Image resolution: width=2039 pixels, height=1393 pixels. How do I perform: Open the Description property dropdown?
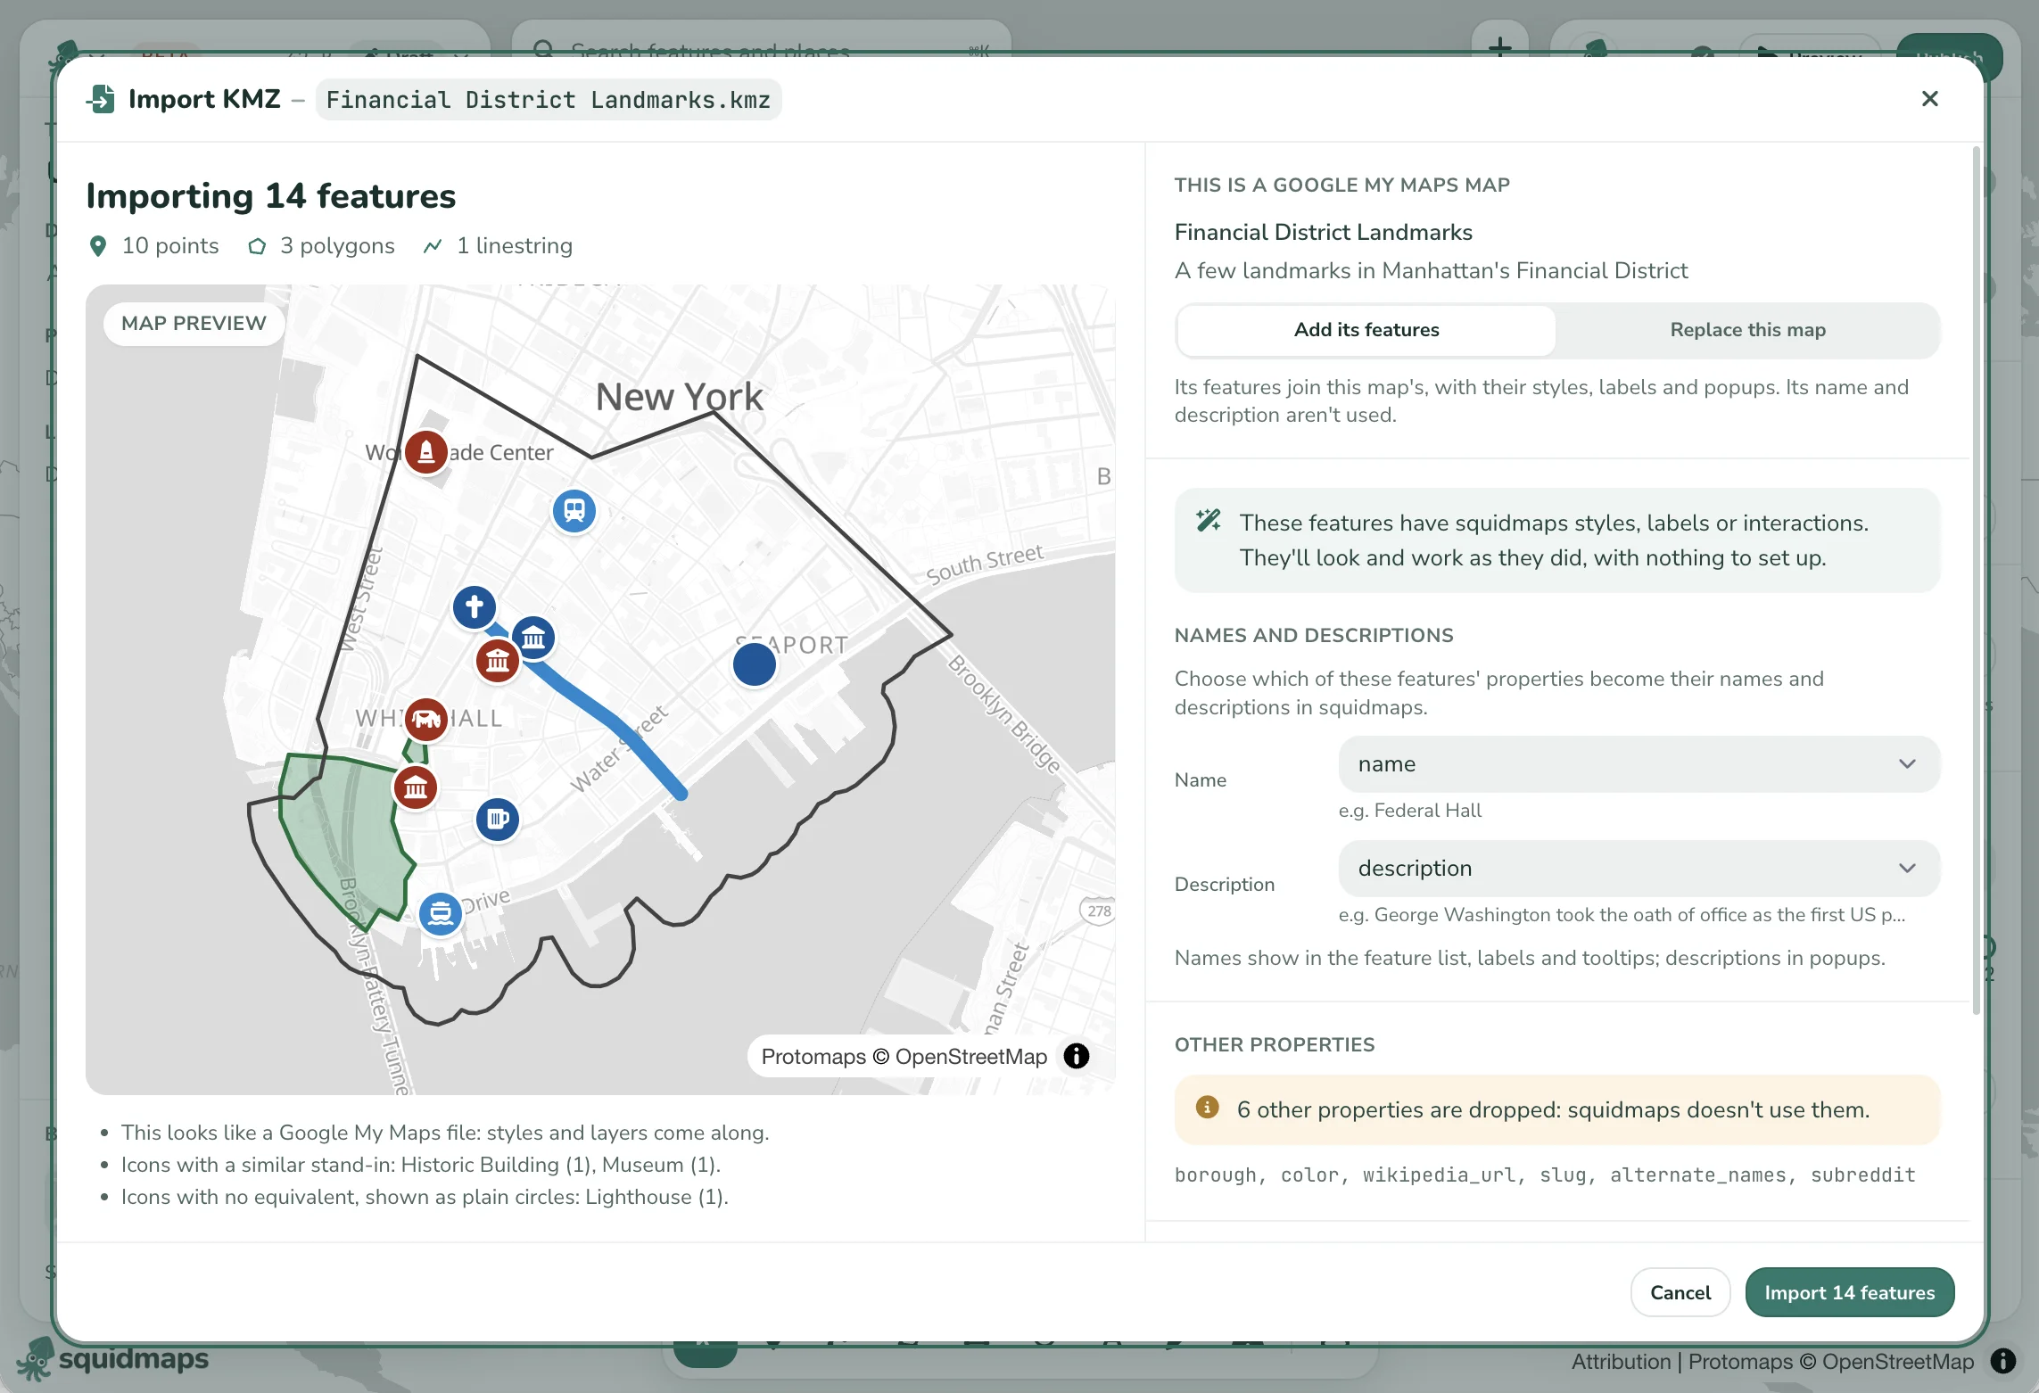[1639, 869]
